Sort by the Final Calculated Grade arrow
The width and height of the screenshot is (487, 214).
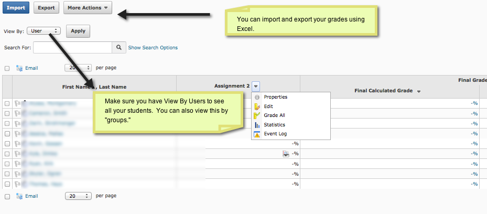pos(419,91)
